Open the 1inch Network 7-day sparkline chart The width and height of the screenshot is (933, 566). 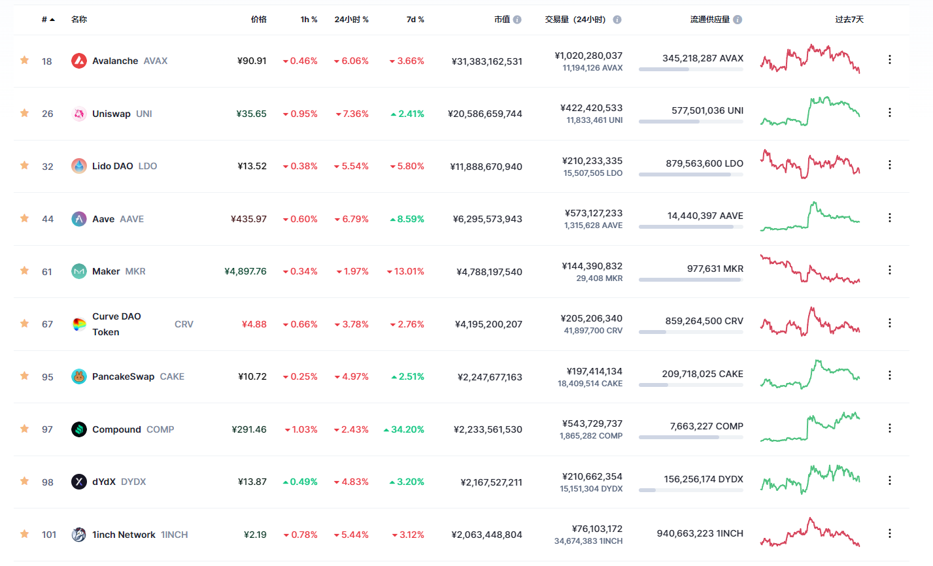pos(810,533)
